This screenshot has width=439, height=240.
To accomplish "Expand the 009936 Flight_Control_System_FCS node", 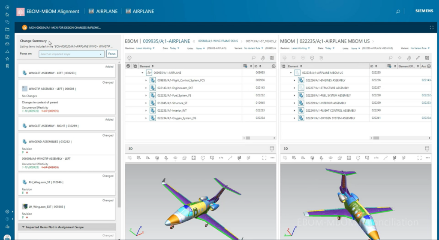I will coord(146,80).
